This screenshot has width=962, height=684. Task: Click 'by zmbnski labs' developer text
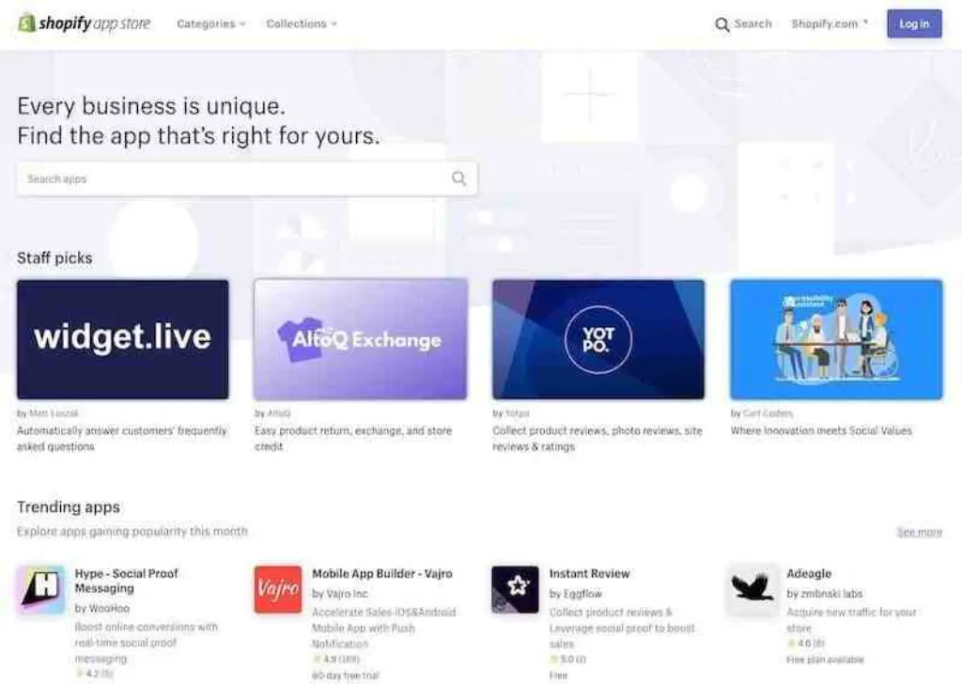tap(825, 594)
